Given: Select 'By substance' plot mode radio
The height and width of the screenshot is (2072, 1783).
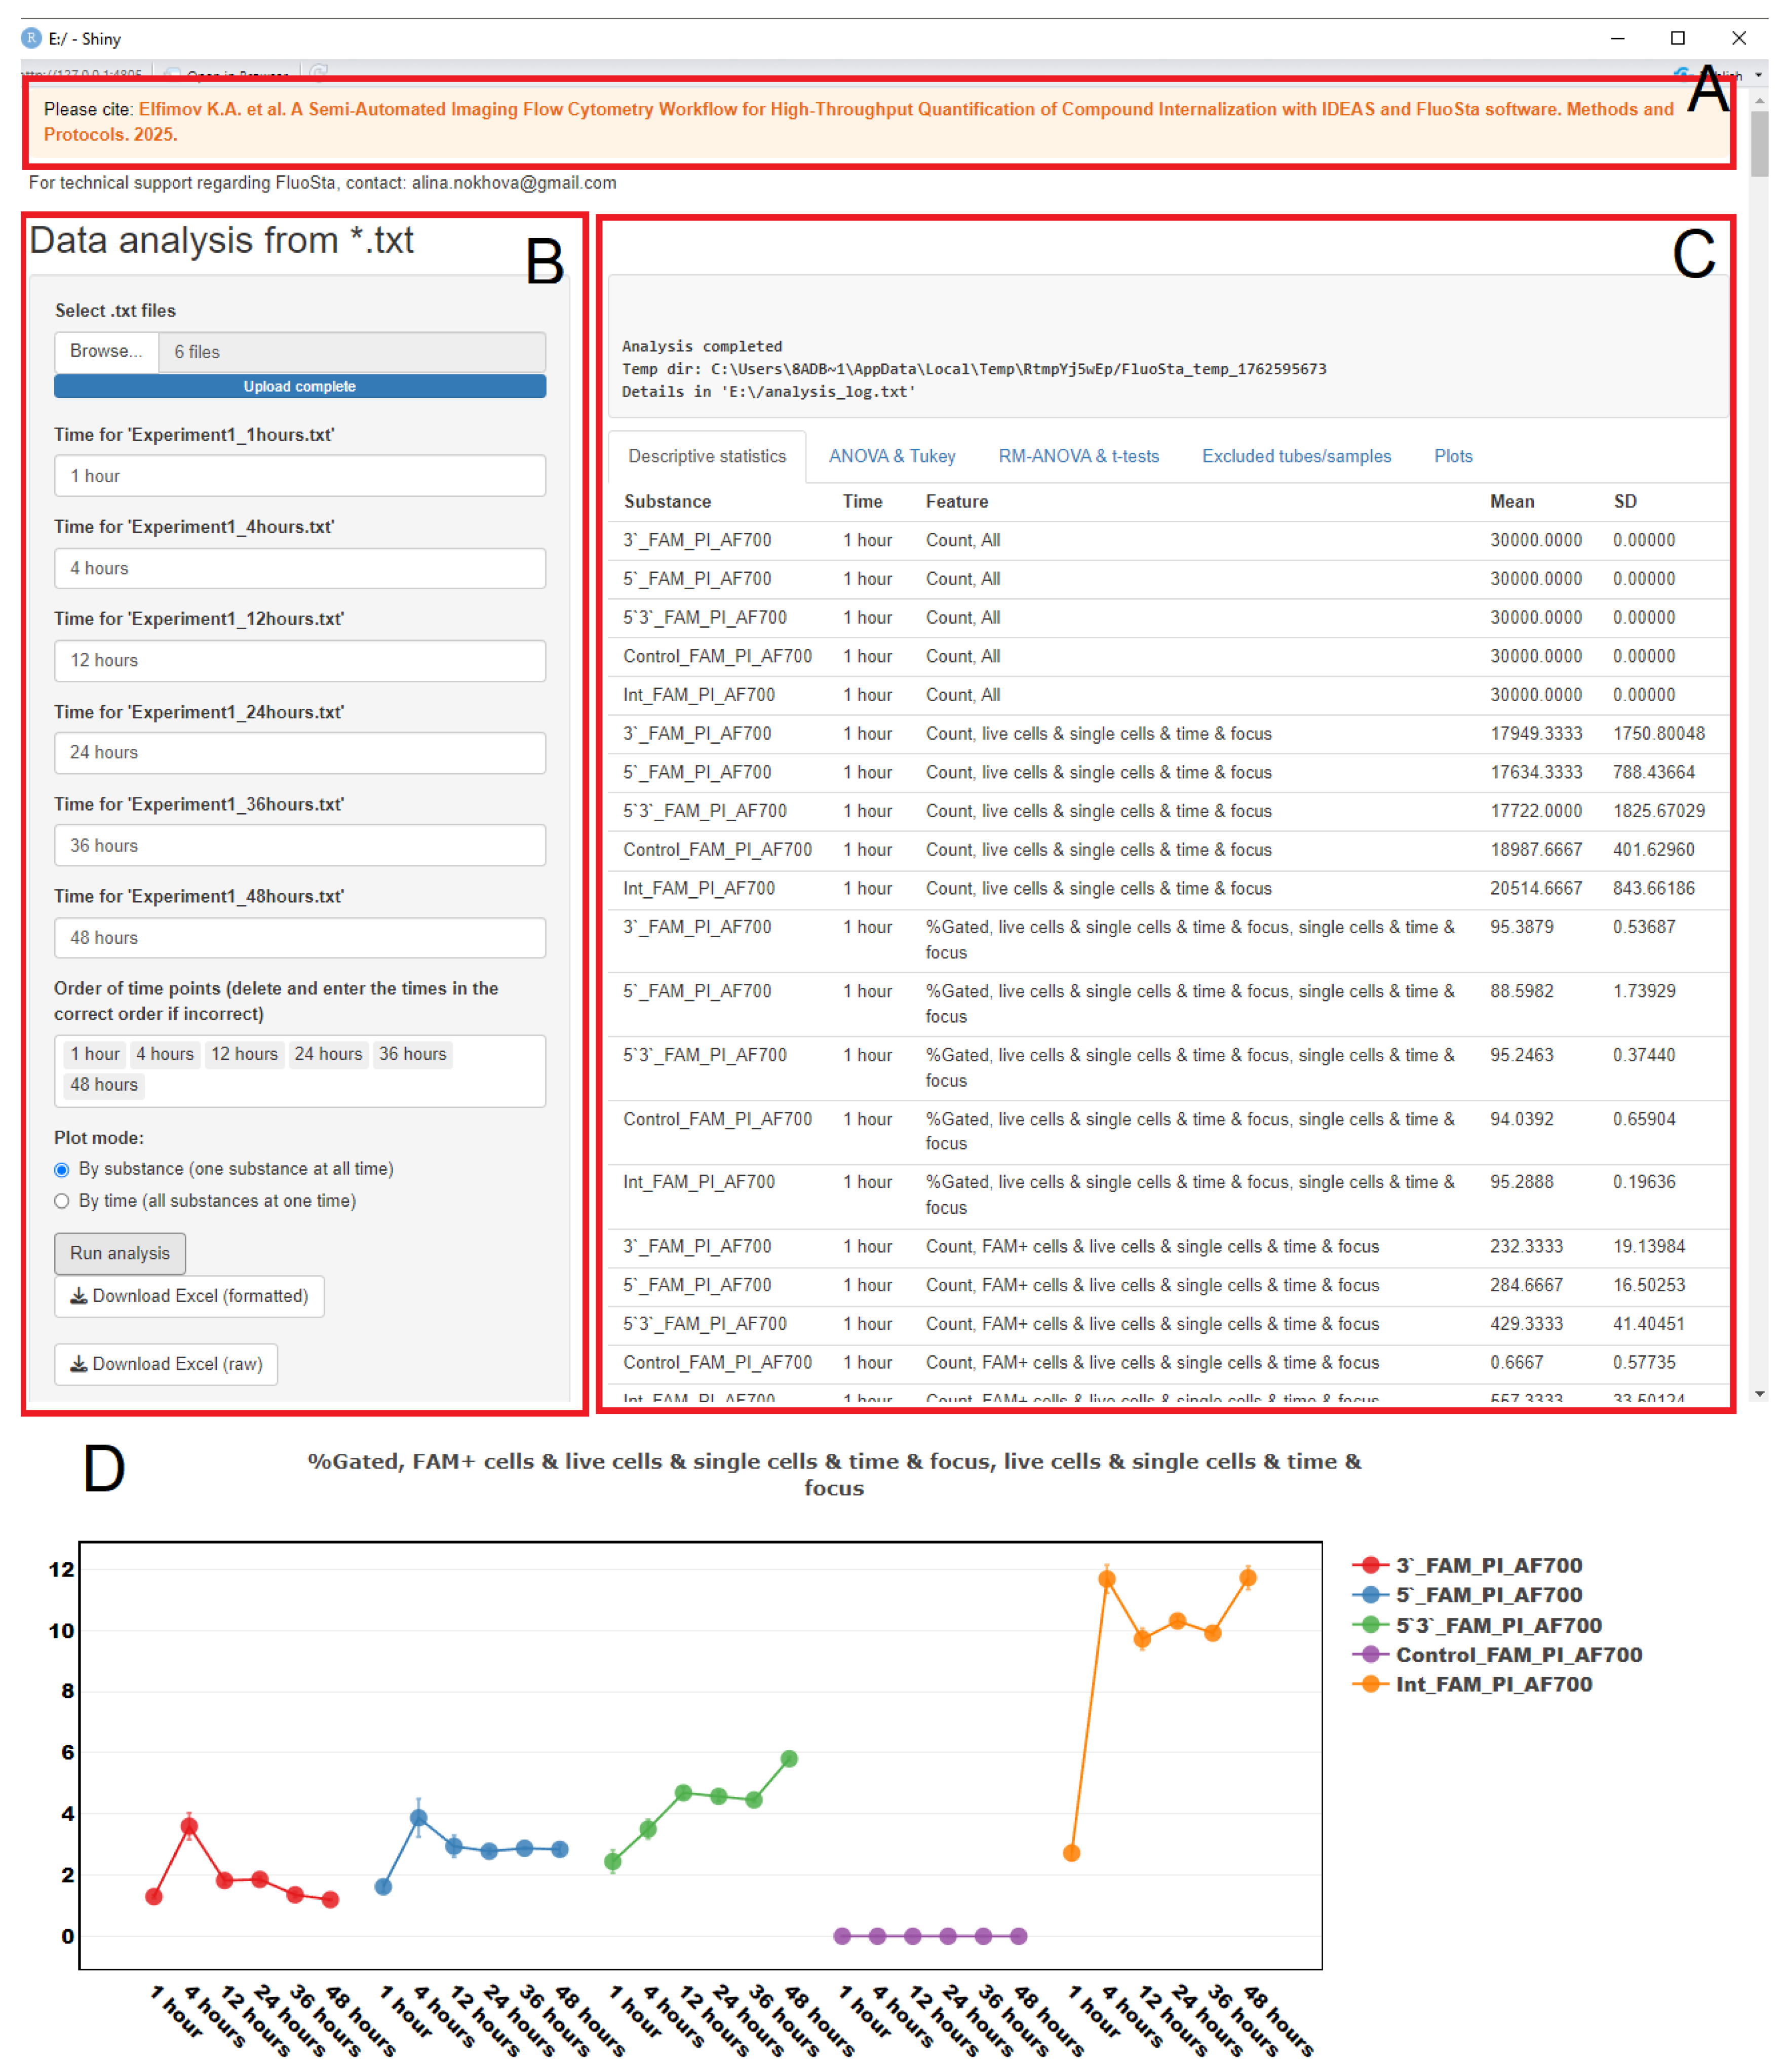Looking at the screenshot, I should [x=62, y=1170].
